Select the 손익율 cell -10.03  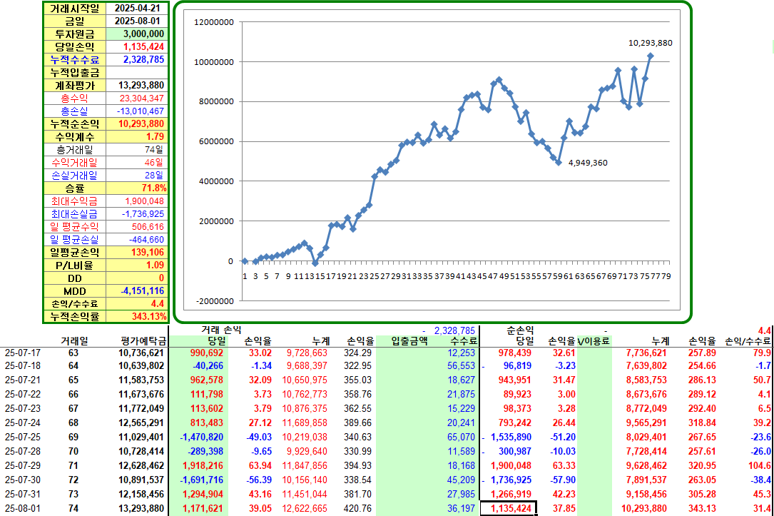point(563,452)
